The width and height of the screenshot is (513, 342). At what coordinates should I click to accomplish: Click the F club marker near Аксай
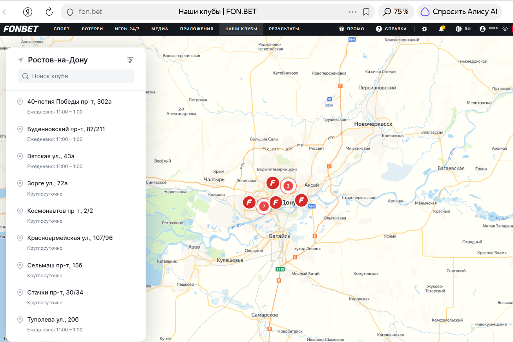(x=301, y=201)
